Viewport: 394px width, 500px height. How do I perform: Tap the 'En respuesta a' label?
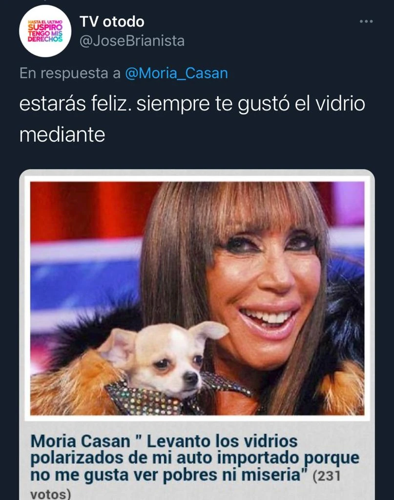[x=70, y=73]
